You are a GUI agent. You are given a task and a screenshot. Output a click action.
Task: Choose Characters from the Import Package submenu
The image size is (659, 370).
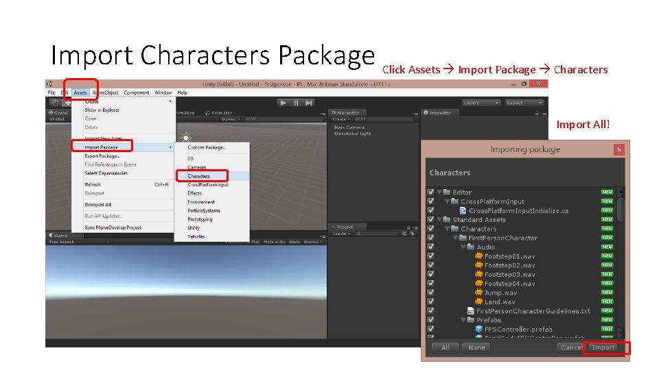pos(212,176)
